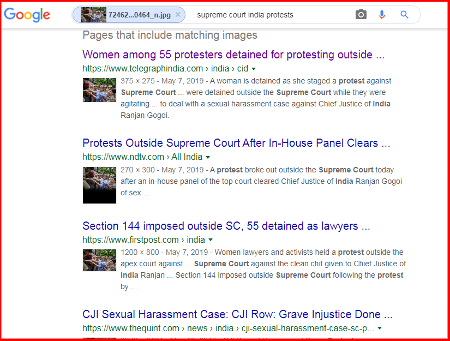Image resolution: width=450 pixels, height=341 pixels.
Task: Expand dropdown arrow next to telegraphindia.com URL
Action: pos(254,69)
